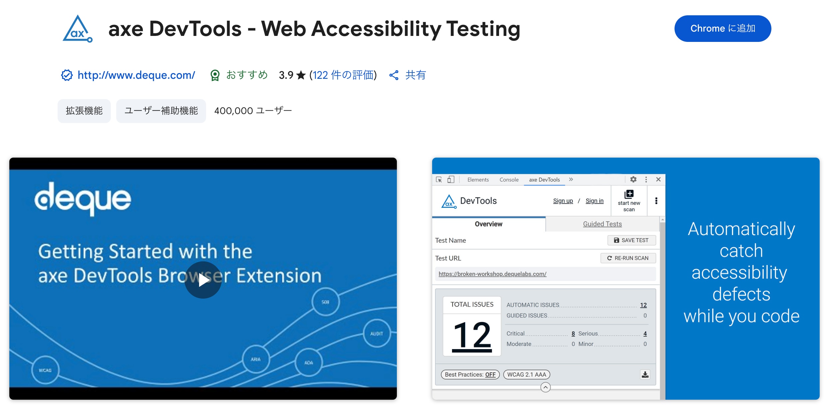
Task: Click the start new scan icon
Action: click(629, 194)
